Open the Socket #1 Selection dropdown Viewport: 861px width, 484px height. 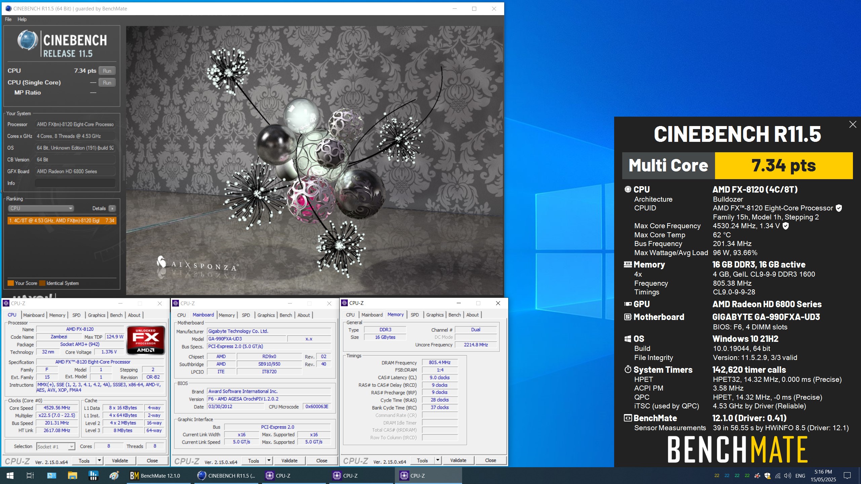(x=55, y=446)
